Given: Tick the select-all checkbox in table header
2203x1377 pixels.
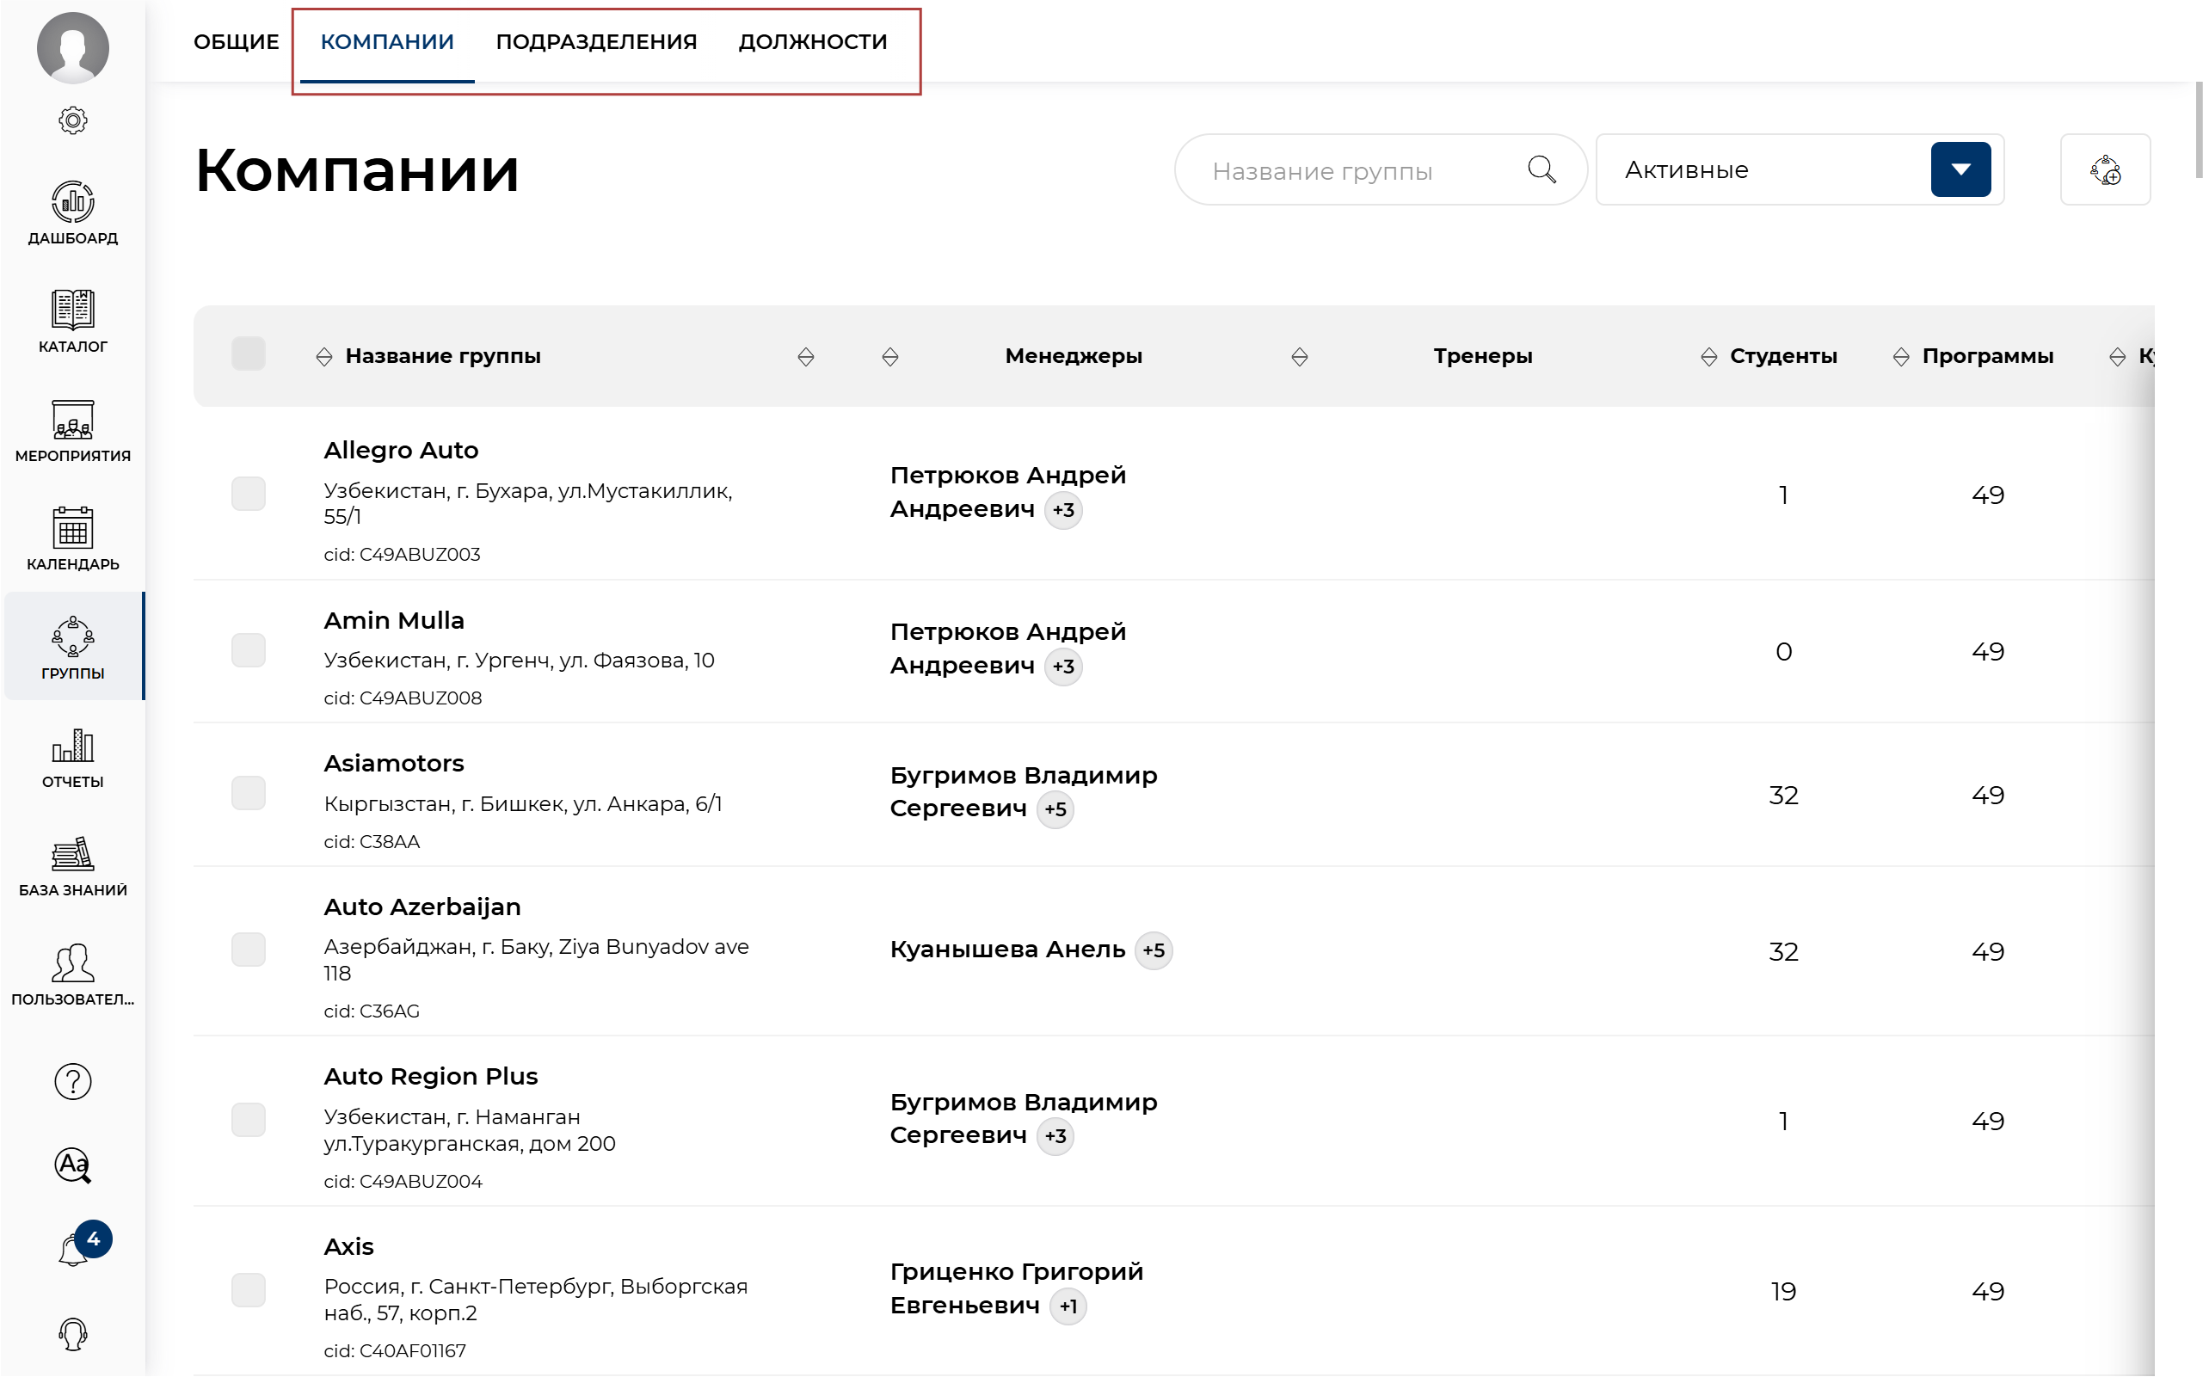Looking at the screenshot, I should coord(248,354).
